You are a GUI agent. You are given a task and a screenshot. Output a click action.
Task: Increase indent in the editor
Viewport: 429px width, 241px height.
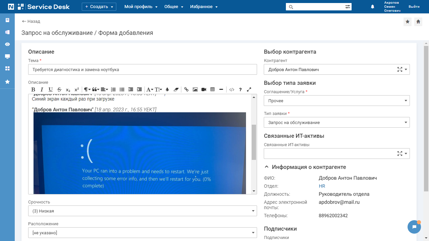click(x=139, y=89)
